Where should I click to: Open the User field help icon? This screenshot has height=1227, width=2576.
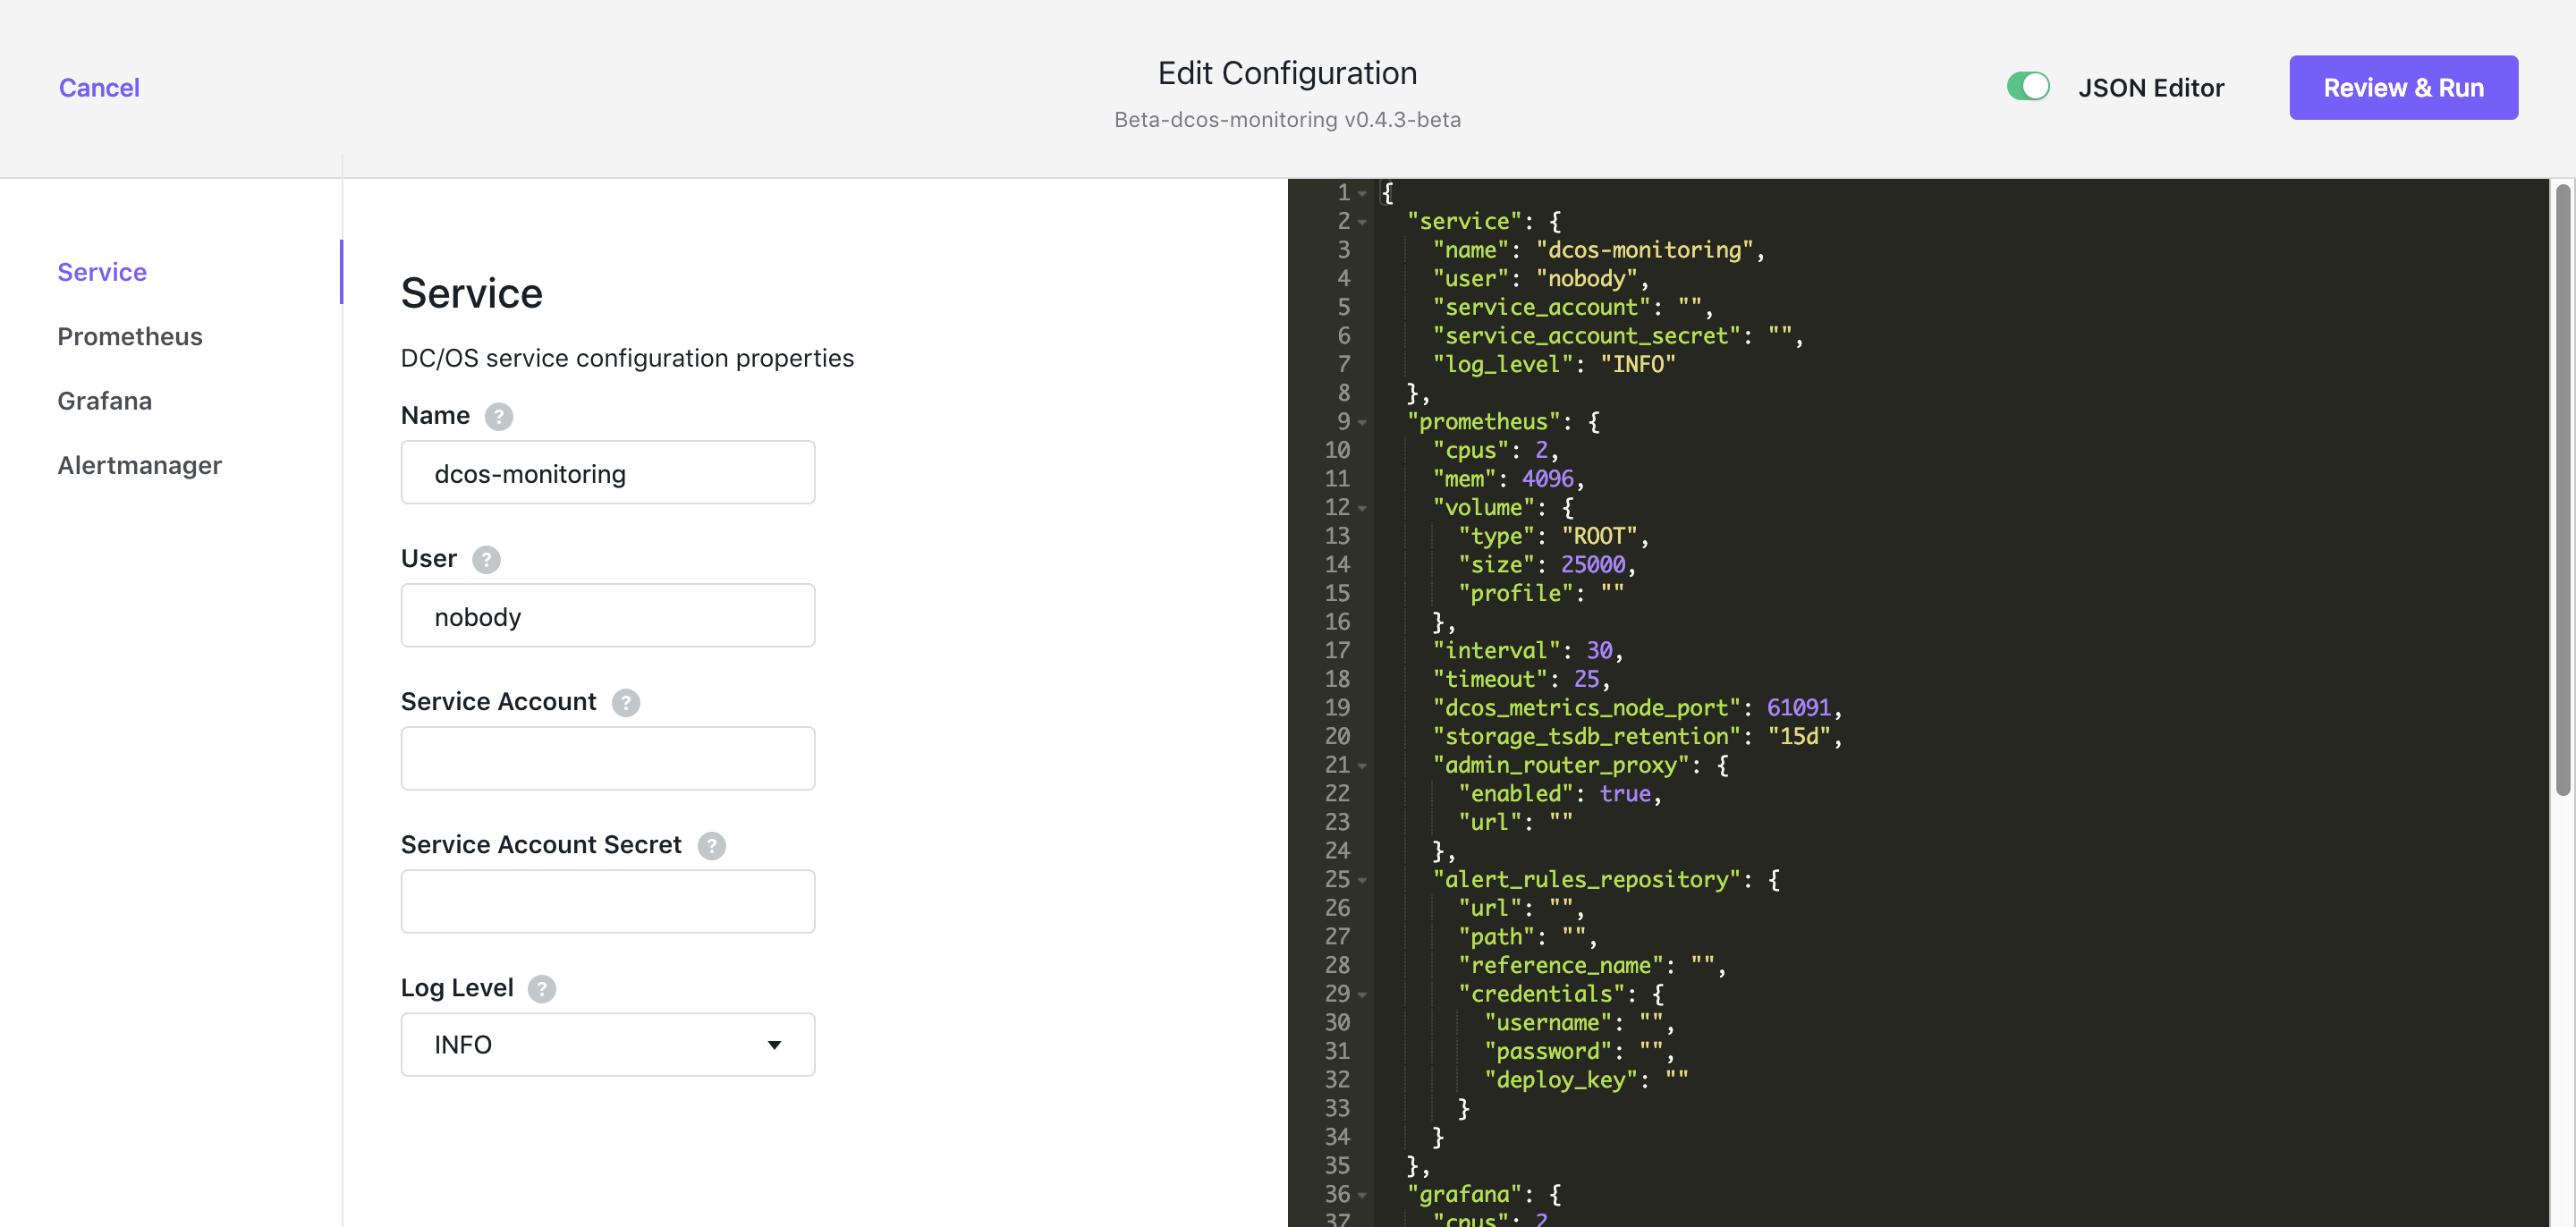486,559
